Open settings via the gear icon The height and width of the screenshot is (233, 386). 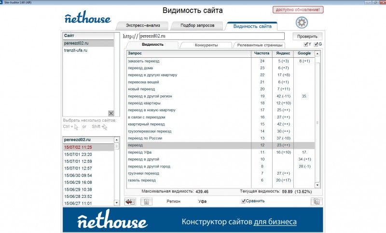click(x=302, y=23)
